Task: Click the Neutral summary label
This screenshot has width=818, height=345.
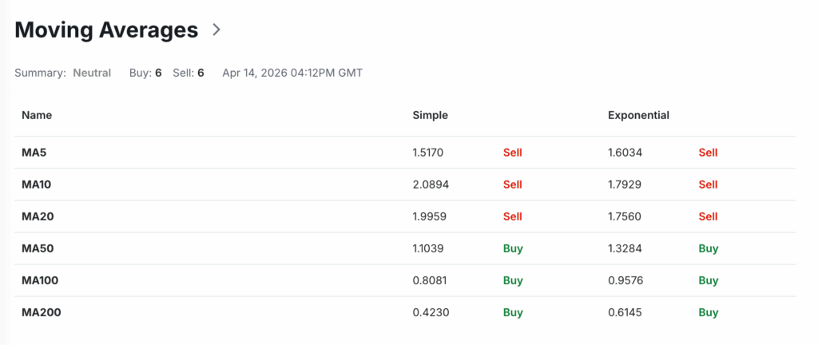Action: tap(92, 73)
